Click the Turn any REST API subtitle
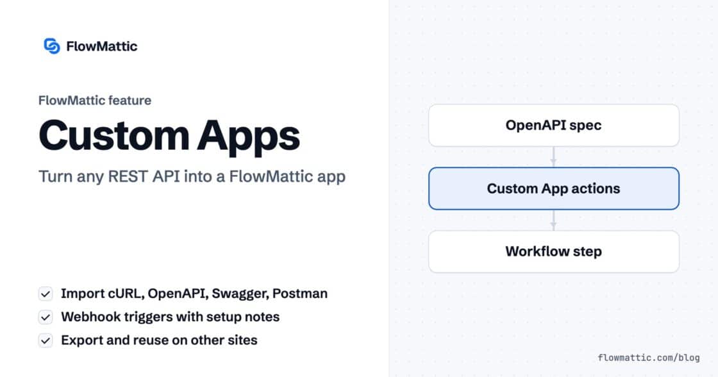Screen dimensions: 718x377 point(192,176)
